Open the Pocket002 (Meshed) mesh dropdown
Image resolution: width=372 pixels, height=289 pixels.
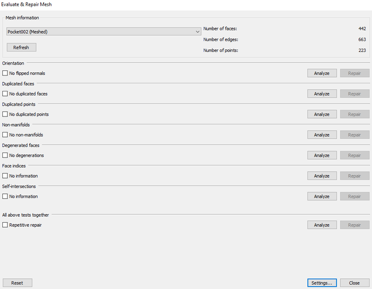pos(103,32)
